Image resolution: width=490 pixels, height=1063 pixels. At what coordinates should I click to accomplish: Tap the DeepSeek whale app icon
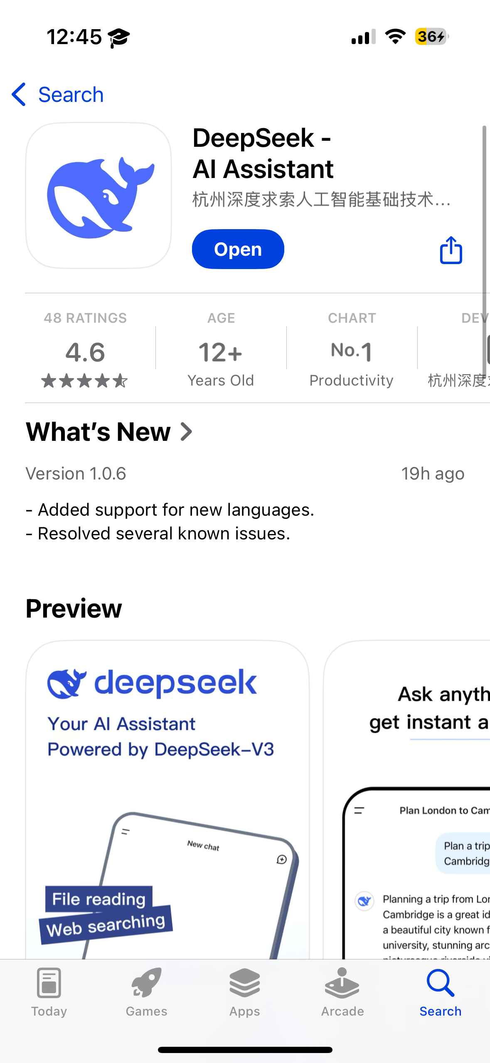98,195
